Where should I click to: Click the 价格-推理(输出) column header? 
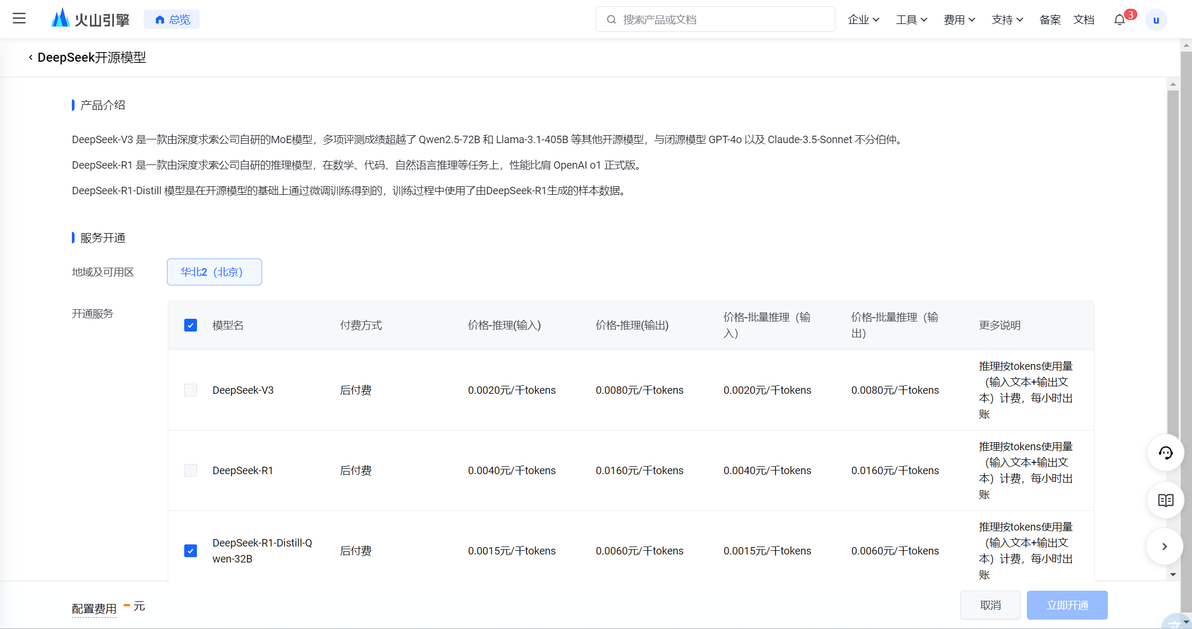click(632, 325)
